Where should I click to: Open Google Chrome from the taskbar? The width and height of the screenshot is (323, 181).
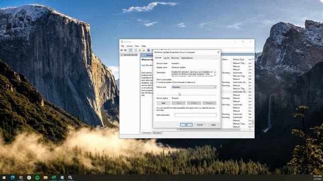(21, 177)
